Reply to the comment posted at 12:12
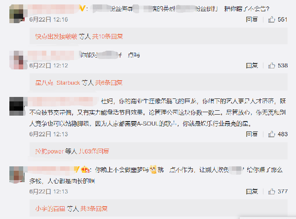Screen dimensions: 296x219 (x=252, y=65)
